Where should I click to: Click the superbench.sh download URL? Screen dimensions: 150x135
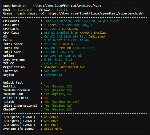point(95,14)
